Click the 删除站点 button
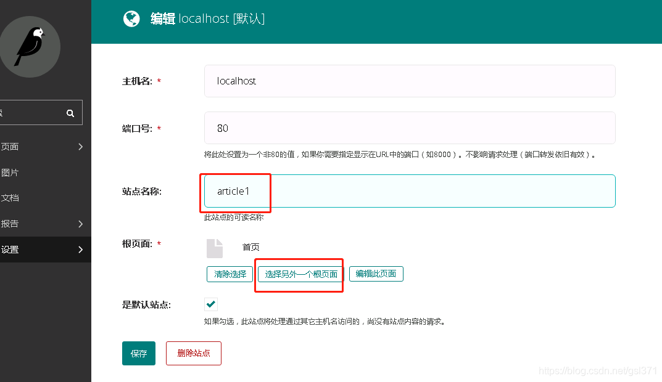Viewport: 662px width, 382px height. click(194, 353)
